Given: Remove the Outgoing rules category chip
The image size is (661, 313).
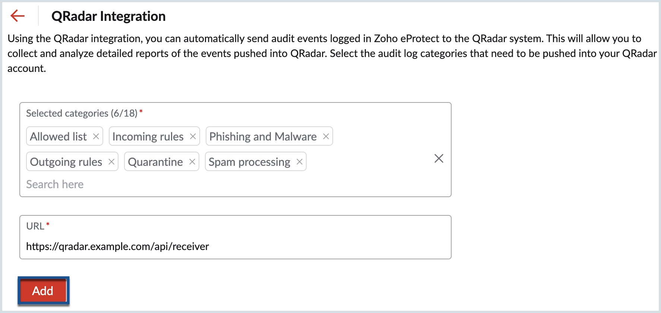Looking at the screenshot, I should pyautogui.click(x=111, y=162).
